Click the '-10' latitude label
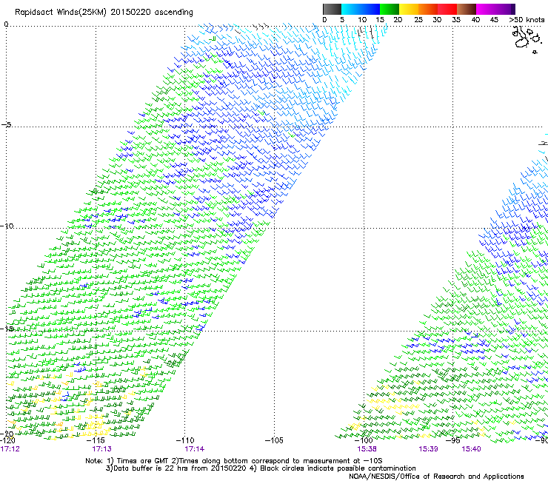Viewport: 548px width, 481px height. pyautogui.click(x=7, y=226)
